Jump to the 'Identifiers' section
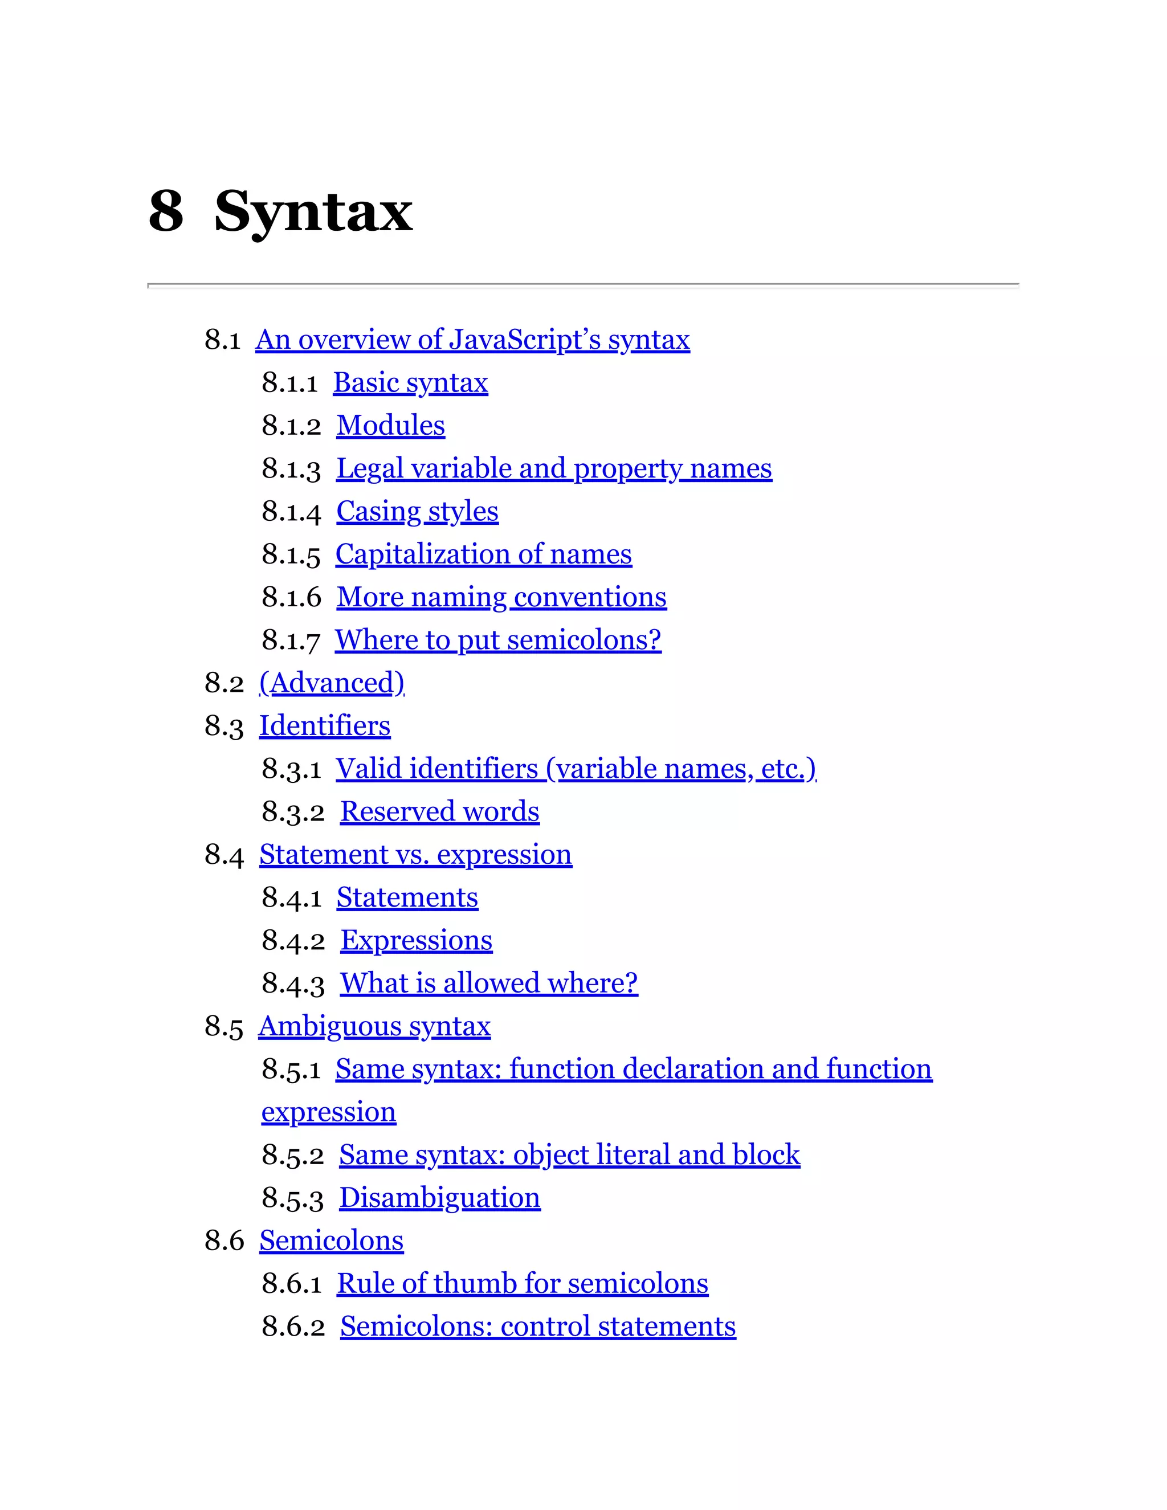1167x1510 pixels. click(324, 725)
